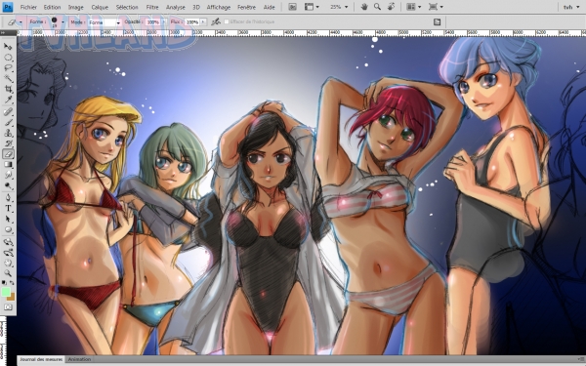Click the Flux percentage input field
Image resolution: width=586 pixels, height=366 pixels.
(x=192, y=22)
